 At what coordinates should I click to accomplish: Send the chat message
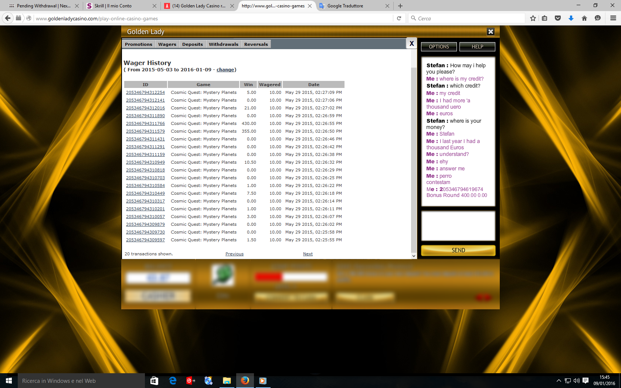458,250
